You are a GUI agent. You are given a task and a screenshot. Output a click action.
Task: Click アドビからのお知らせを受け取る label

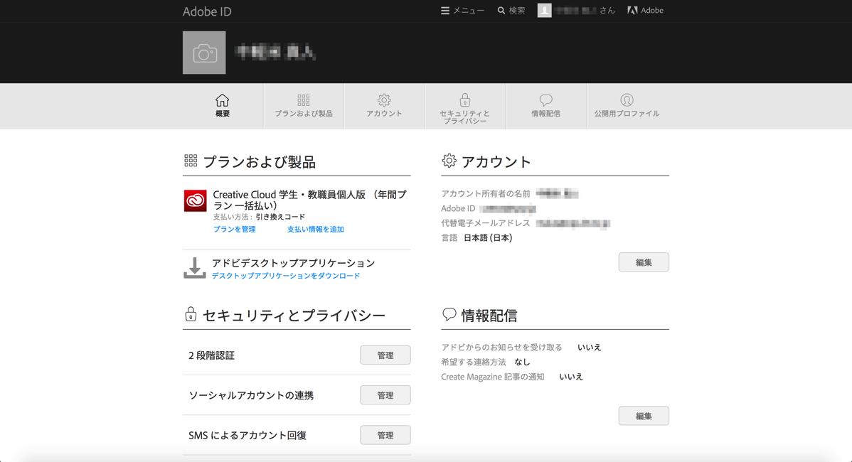[x=501, y=348]
